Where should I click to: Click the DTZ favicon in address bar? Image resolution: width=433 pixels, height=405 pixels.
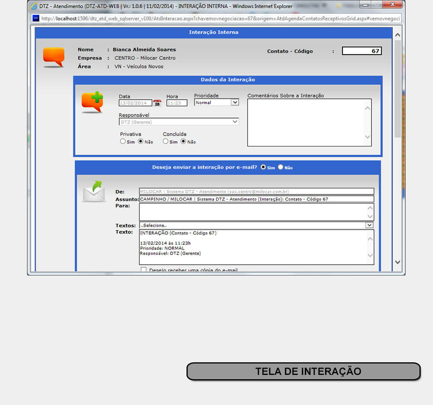(x=36, y=18)
